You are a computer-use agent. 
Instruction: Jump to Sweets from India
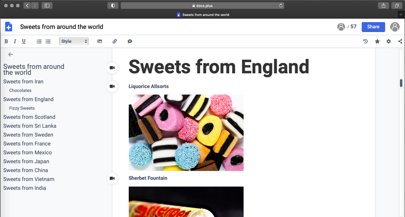(x=24, y=188)
